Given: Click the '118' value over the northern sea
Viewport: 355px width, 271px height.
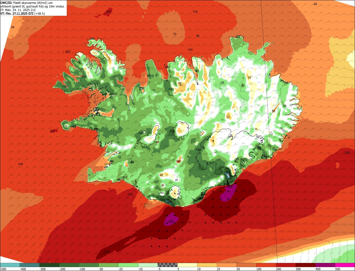Looking at the screenshot, I should pos(195,12).
